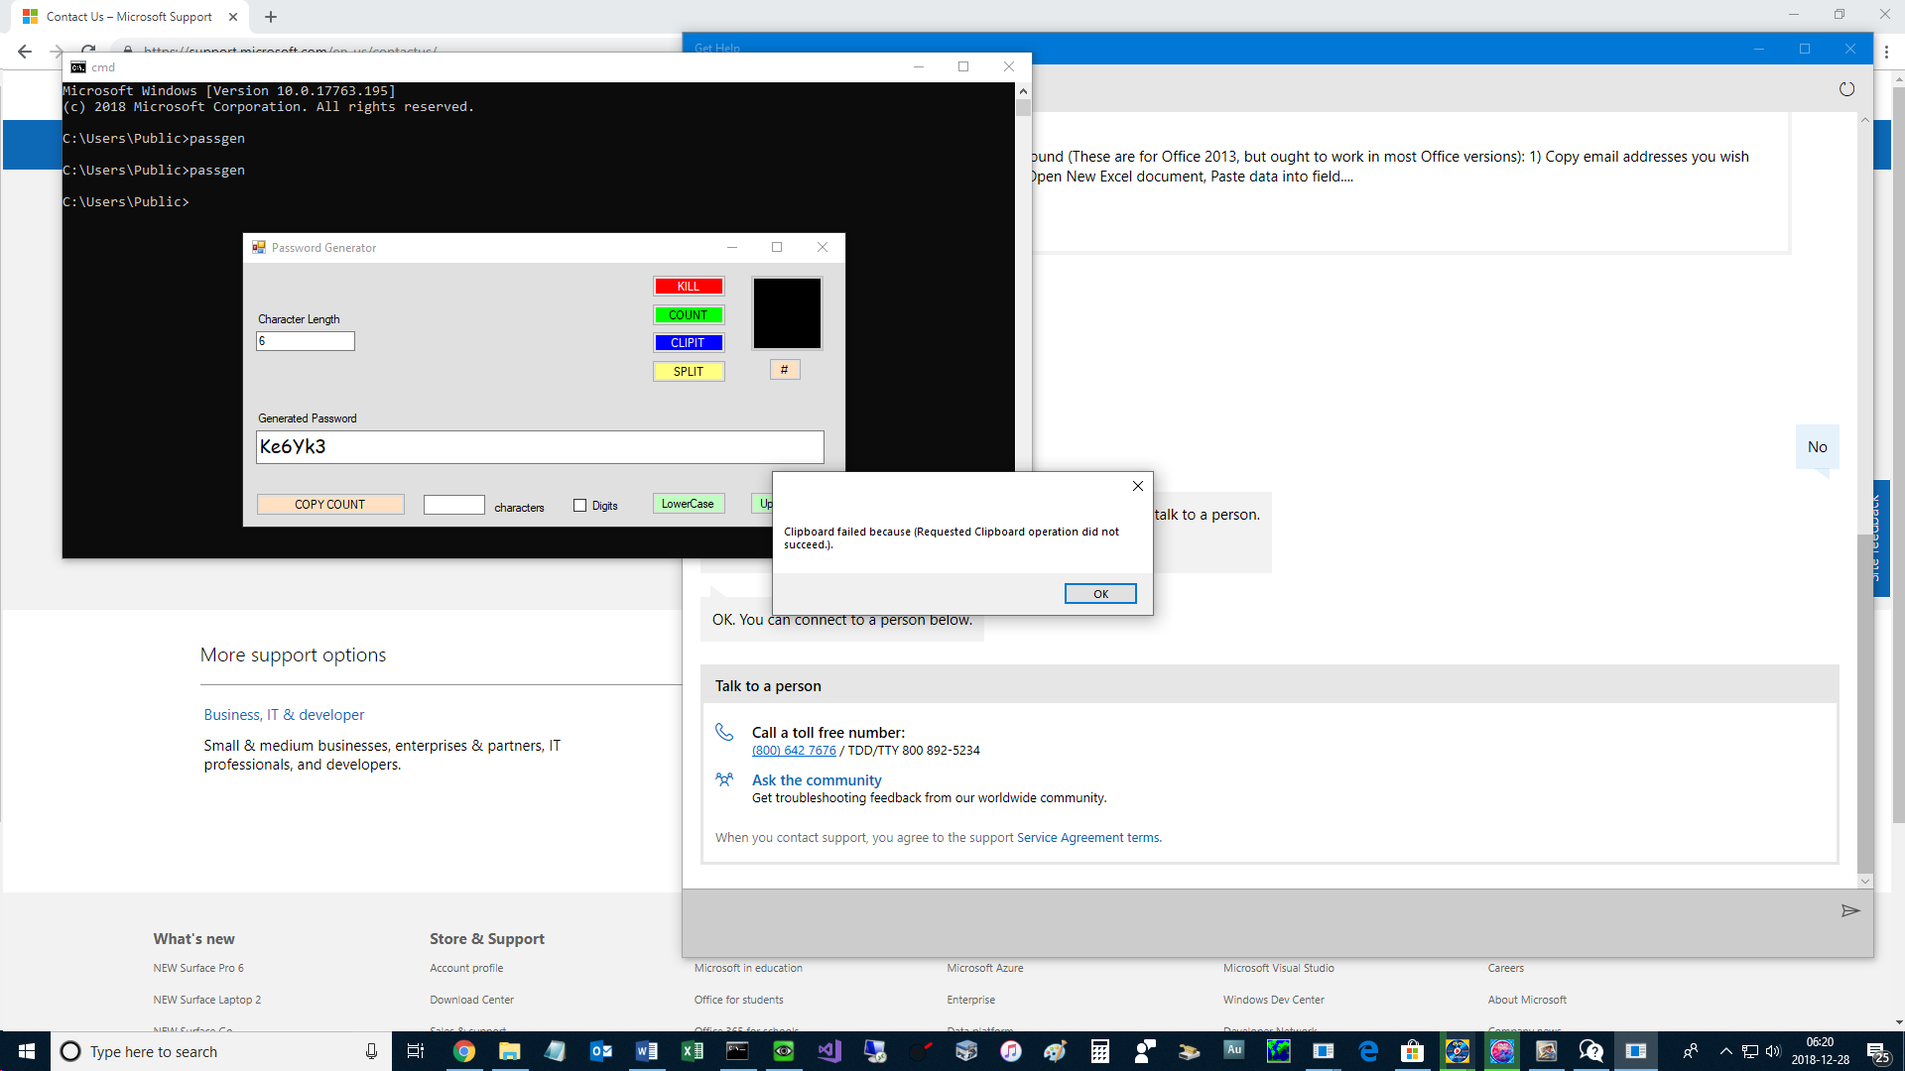Click the volume icon in system tray
The height and width of the screenshot is (1071, 1905).
pos(1773,1051)
